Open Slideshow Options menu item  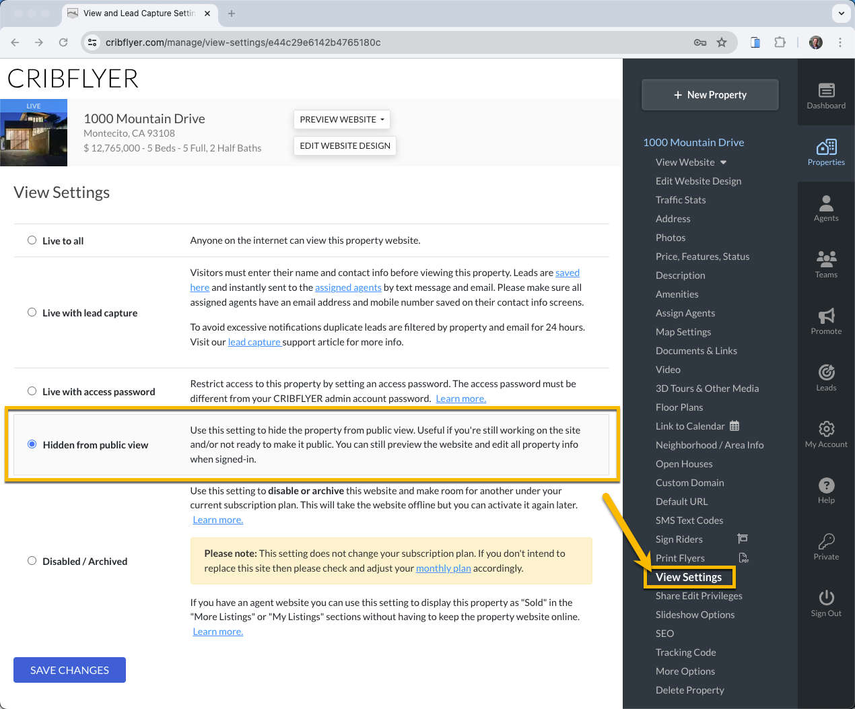click(x=695, y=615)
